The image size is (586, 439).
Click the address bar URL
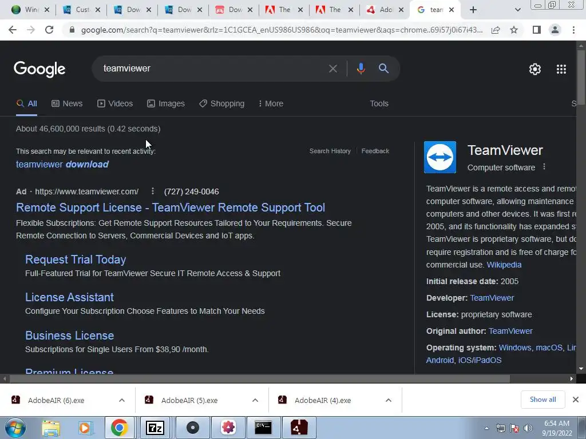(282, 30)
